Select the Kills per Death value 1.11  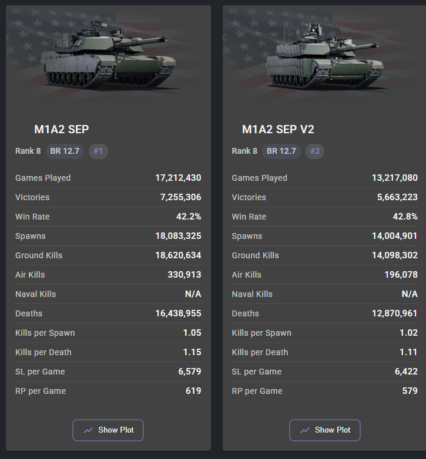(408, 352)
